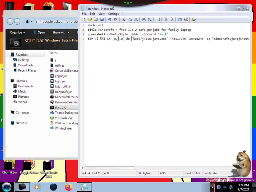Open Pictures library in navigation pane
This screenshot has height=192, width=256.
tap(23, 97)
